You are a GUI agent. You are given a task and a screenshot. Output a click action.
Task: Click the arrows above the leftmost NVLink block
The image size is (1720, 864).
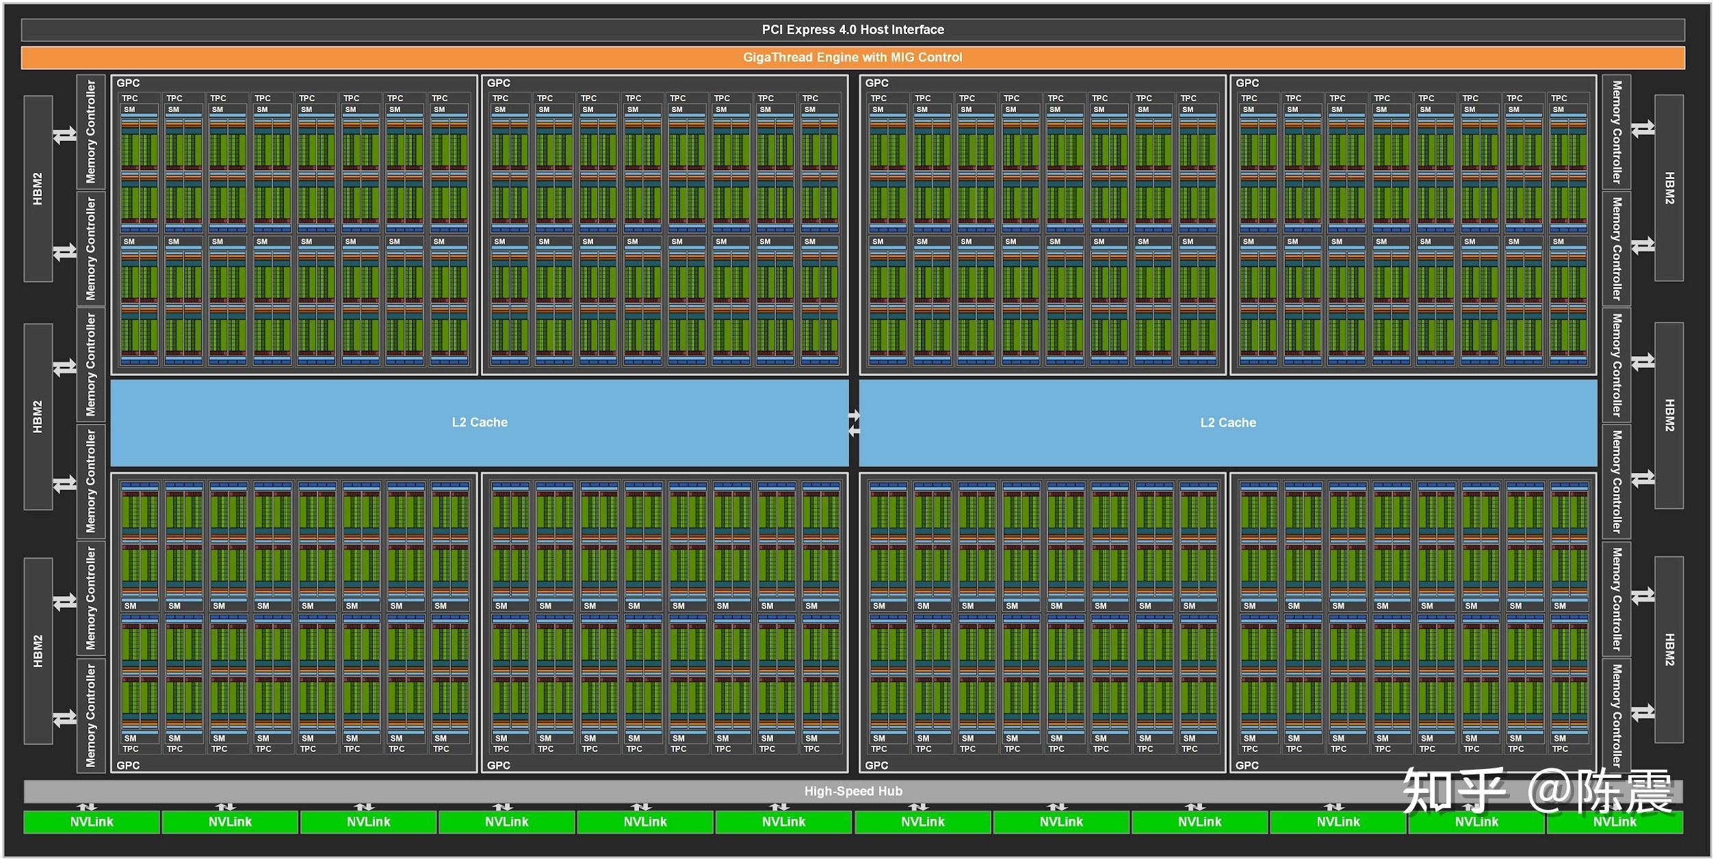(x=87, y=807)
